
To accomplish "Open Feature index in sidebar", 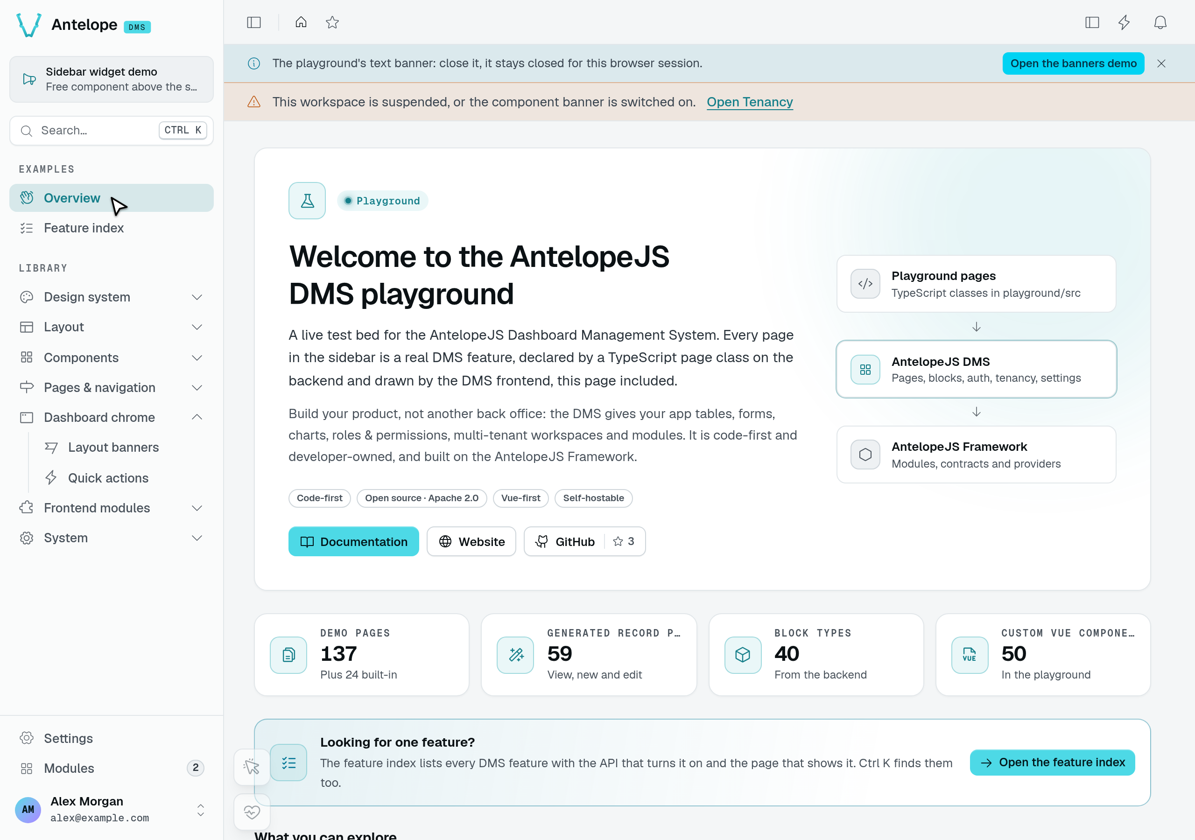I will (x=112, y=228).
